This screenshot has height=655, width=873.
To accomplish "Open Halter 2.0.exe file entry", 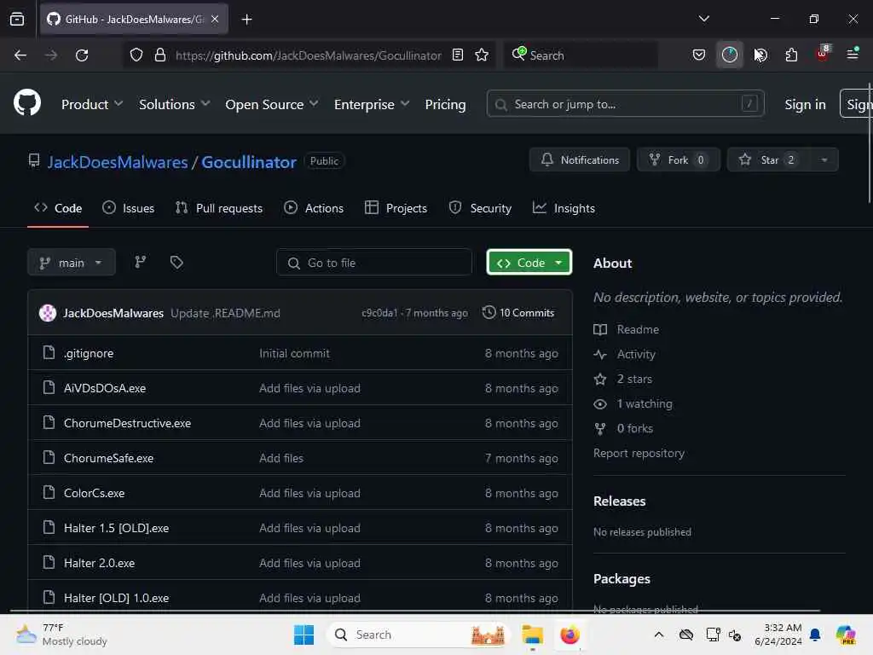I will click(x=99, y=563).
